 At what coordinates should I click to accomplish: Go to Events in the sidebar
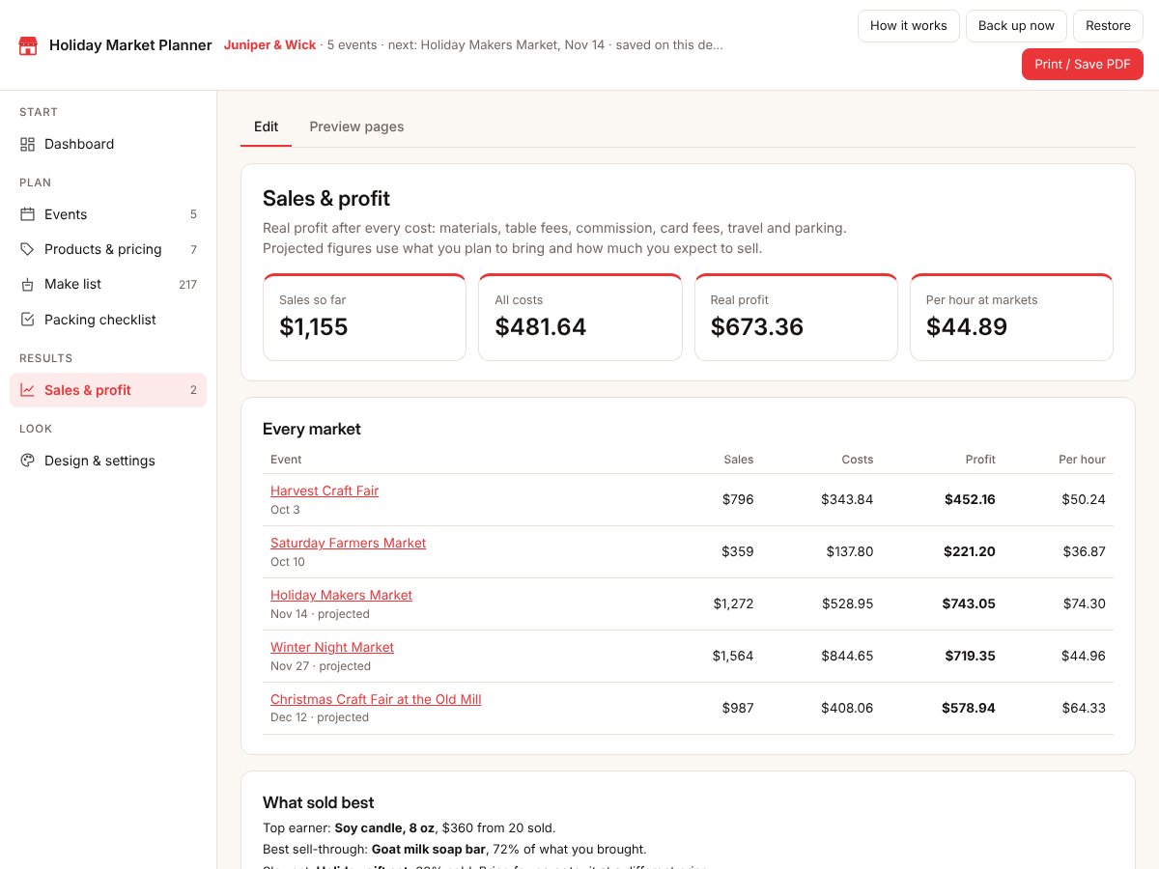(x=108, y=214)
